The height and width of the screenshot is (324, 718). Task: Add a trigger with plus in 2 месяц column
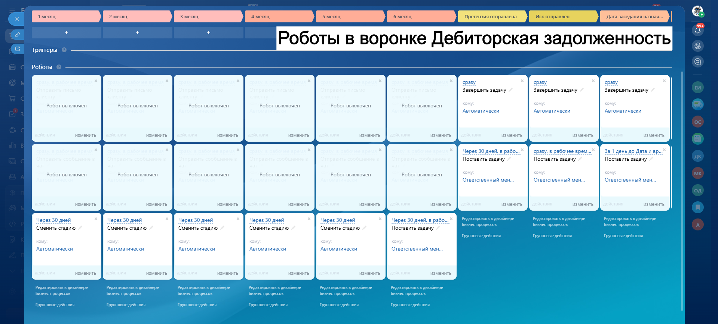click(137, 33)
